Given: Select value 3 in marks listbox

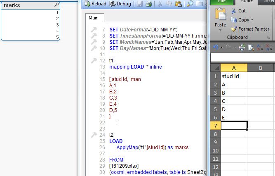Looking at the screenshot, I should [31, 25].
